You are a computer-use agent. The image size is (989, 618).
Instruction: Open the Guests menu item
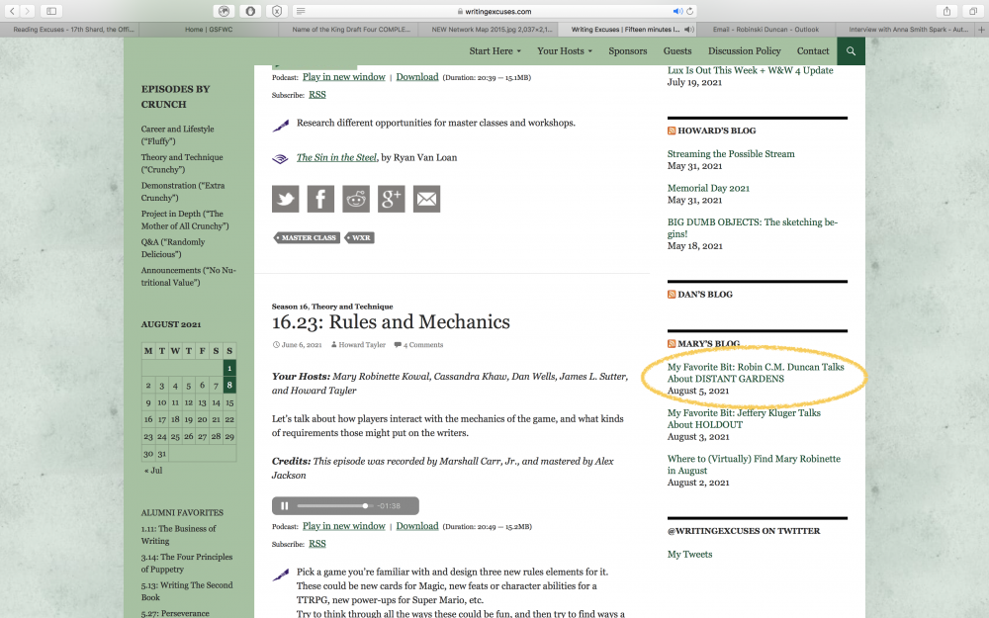pyautogui.click(x=677, y=51)
